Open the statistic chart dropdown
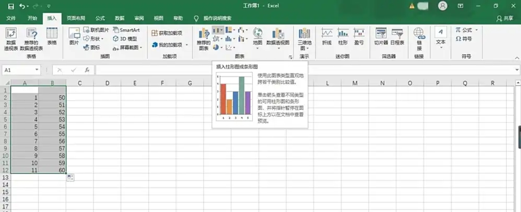 230,39
